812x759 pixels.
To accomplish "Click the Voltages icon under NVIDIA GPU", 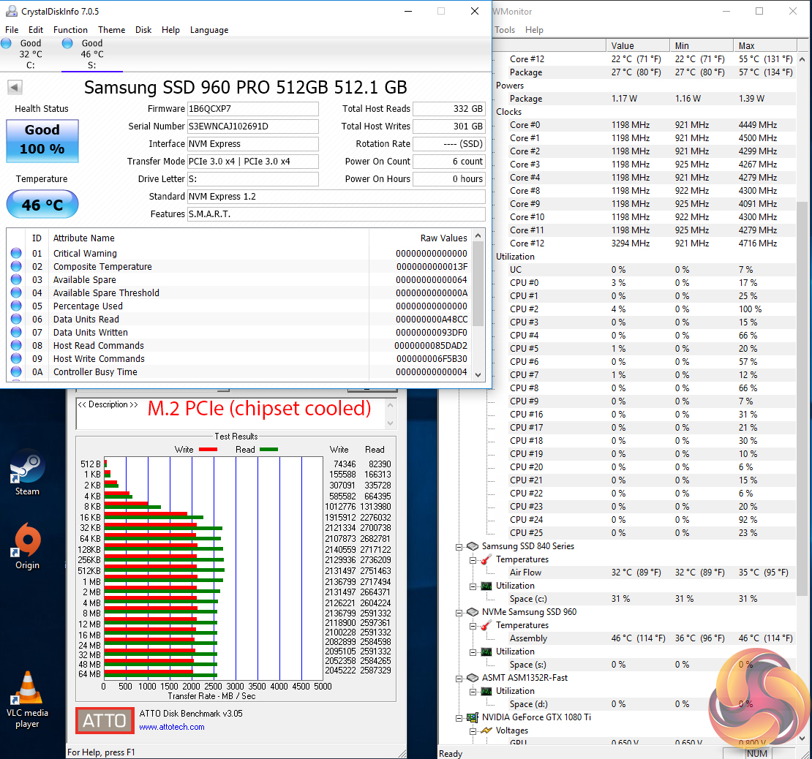I will coord(486,730).
